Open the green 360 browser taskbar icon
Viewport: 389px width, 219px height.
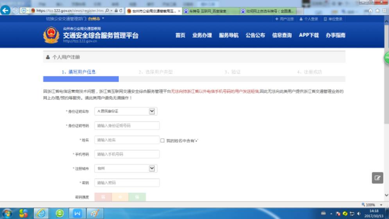[x=59, y=214]
